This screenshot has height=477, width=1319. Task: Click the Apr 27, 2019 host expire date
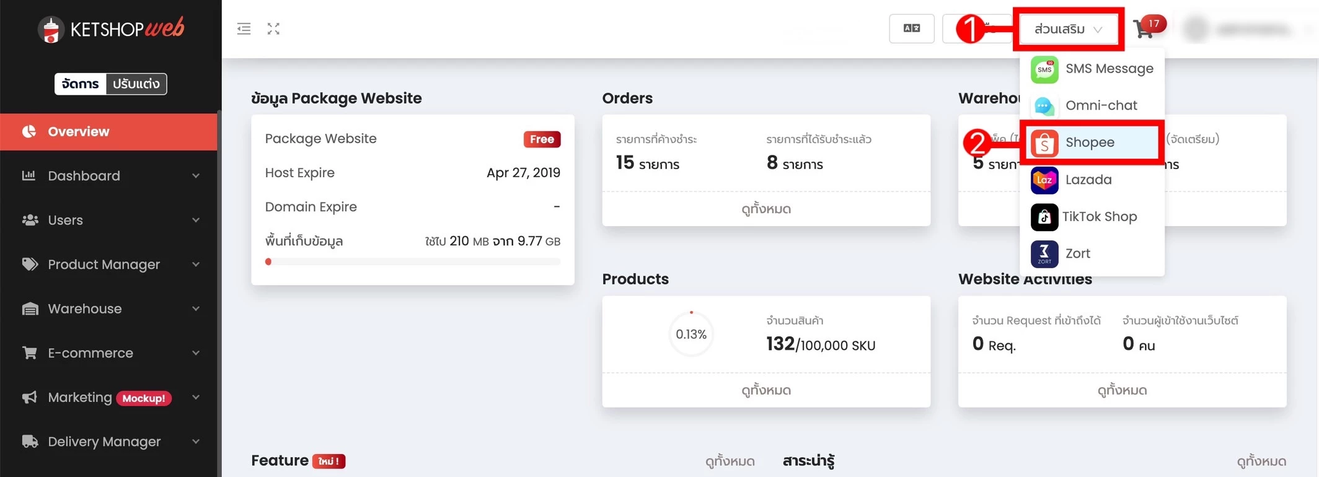[523, 173]
